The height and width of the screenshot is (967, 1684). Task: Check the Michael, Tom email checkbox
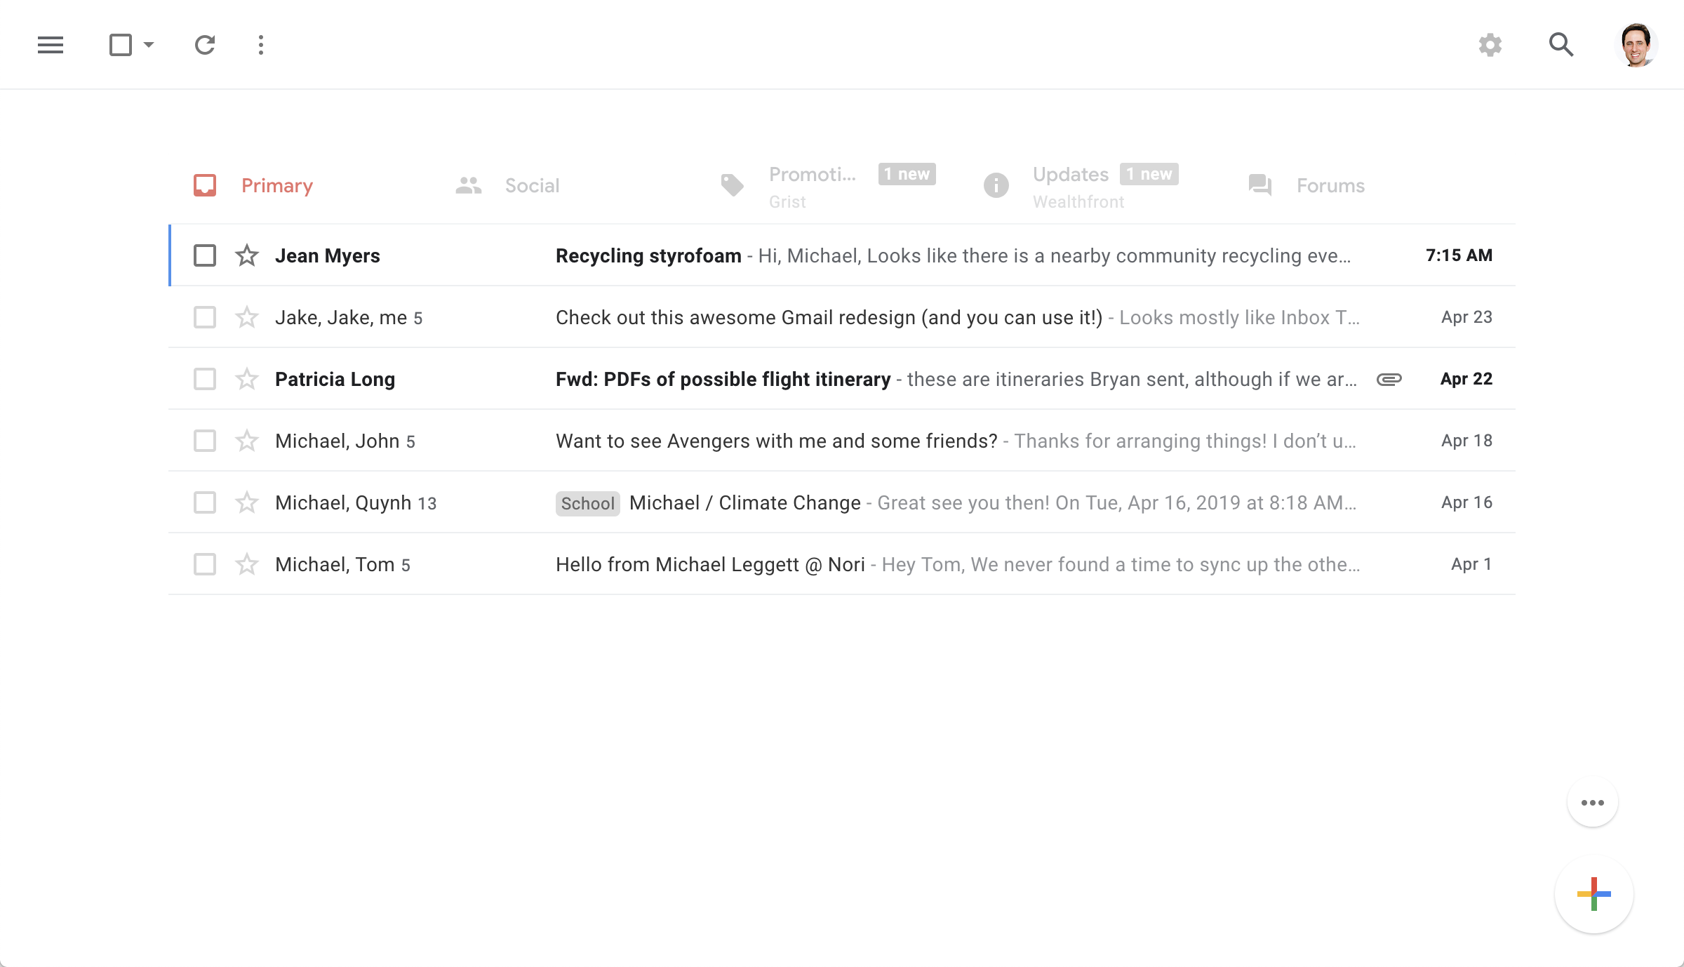coord(204,564)
